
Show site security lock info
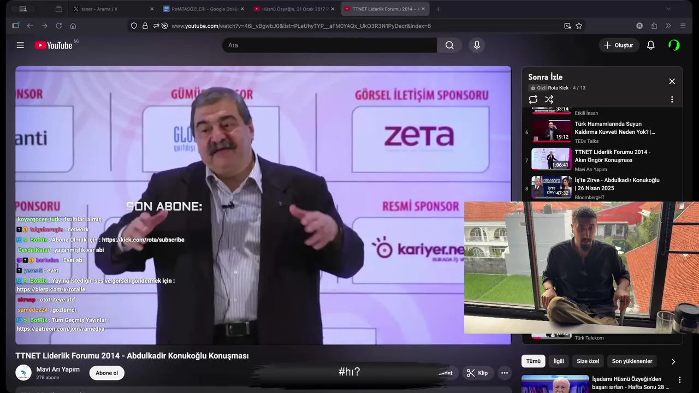pyautogui.click(x=145, y=26)
